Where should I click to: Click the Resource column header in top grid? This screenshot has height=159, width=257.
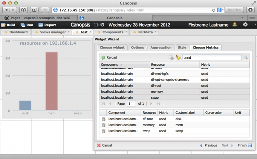point(174,64)
